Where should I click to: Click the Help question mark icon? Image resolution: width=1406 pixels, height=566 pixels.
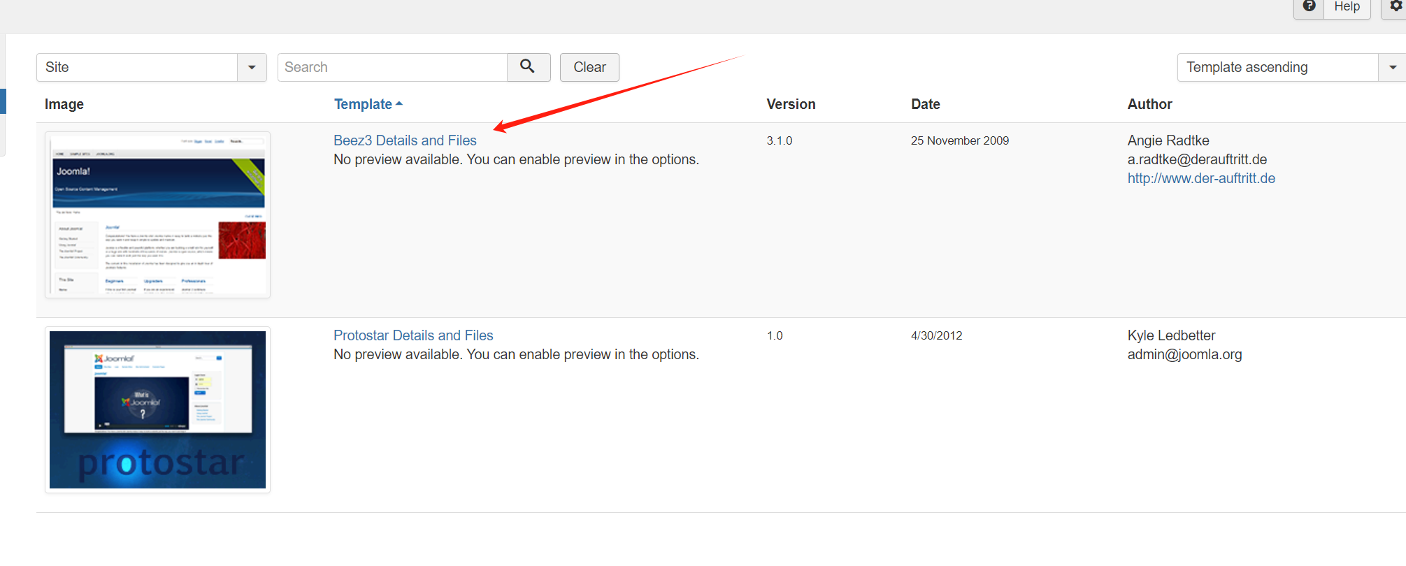[x=1309, y=7]
